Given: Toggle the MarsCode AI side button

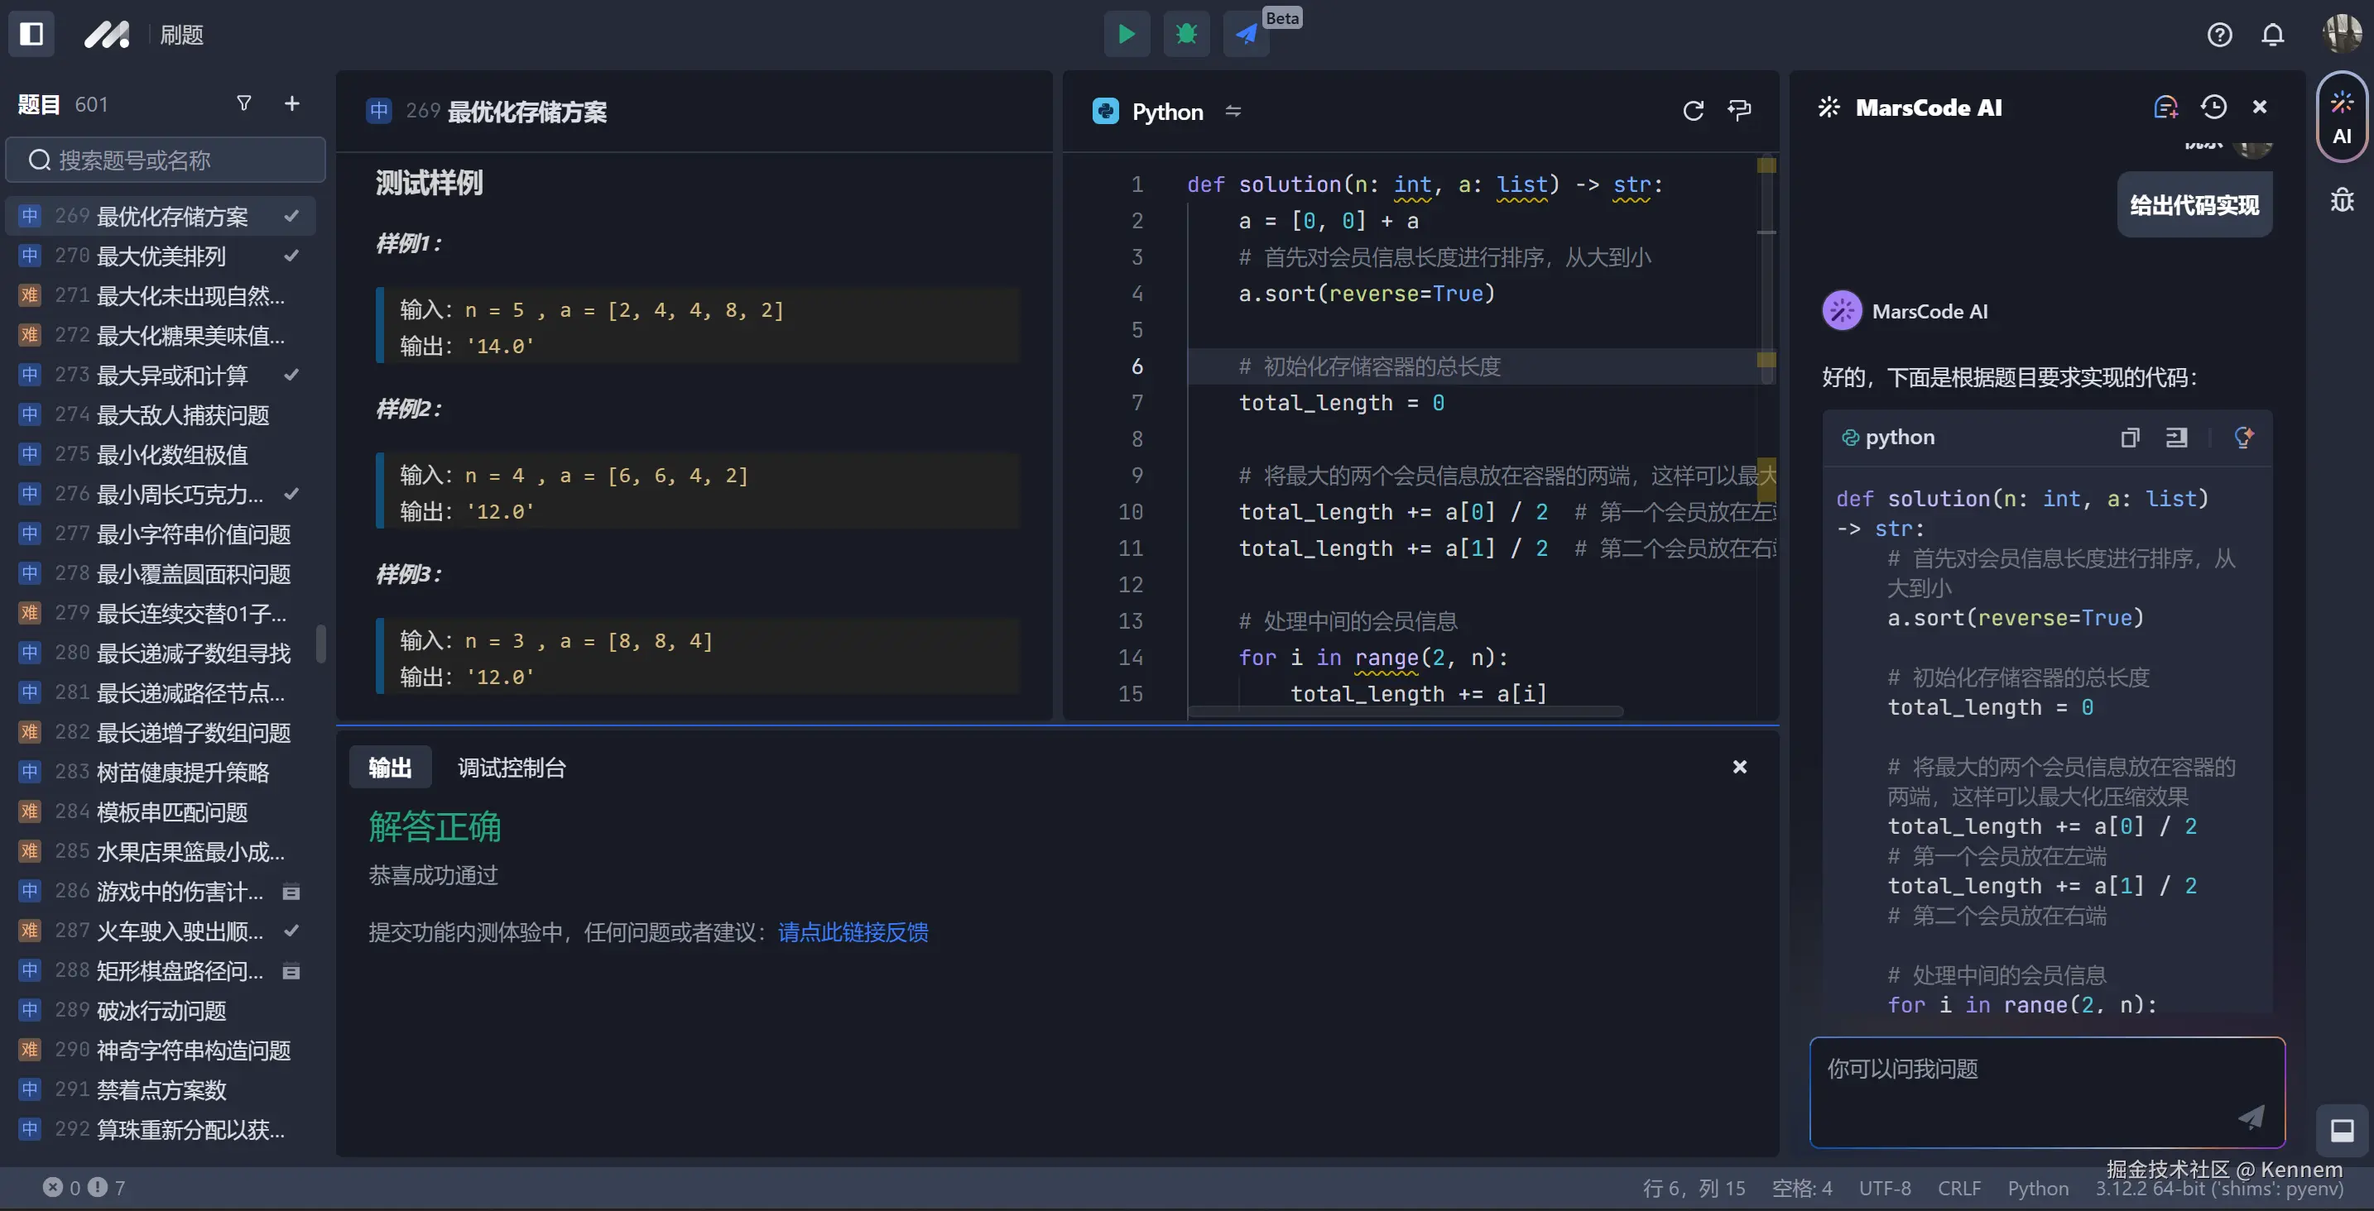Looking at the screenshot, I should [x=2342, y=117].
